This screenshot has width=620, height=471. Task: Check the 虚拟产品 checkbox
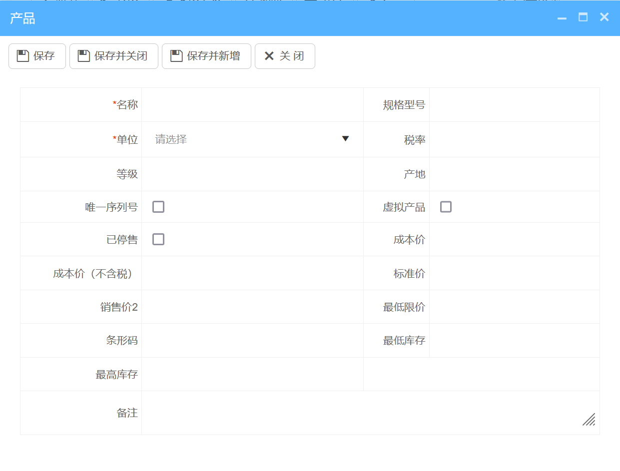[x=446, y=206]
